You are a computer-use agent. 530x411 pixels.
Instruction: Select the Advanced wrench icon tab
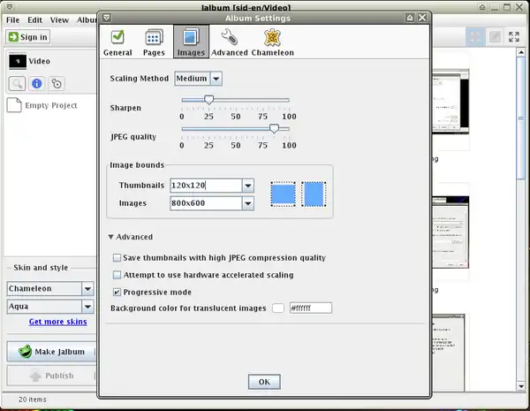tap(229, 38)
